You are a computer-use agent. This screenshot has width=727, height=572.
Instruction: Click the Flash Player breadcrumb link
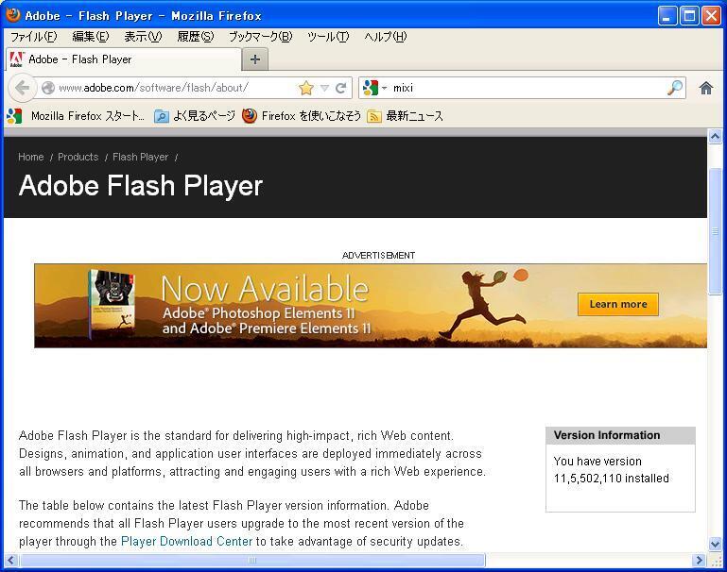[140, 157]
